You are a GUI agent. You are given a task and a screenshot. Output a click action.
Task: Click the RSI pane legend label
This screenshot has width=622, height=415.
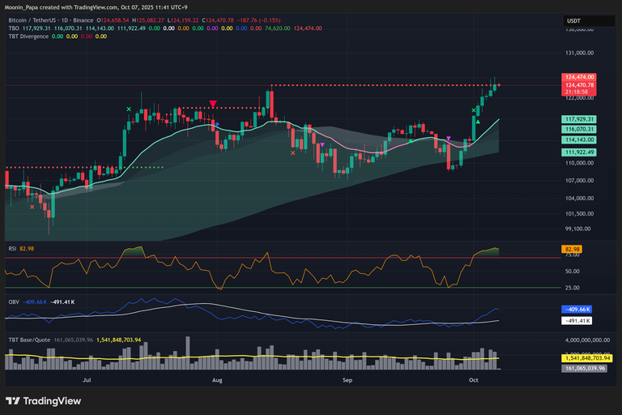(13, 248)
